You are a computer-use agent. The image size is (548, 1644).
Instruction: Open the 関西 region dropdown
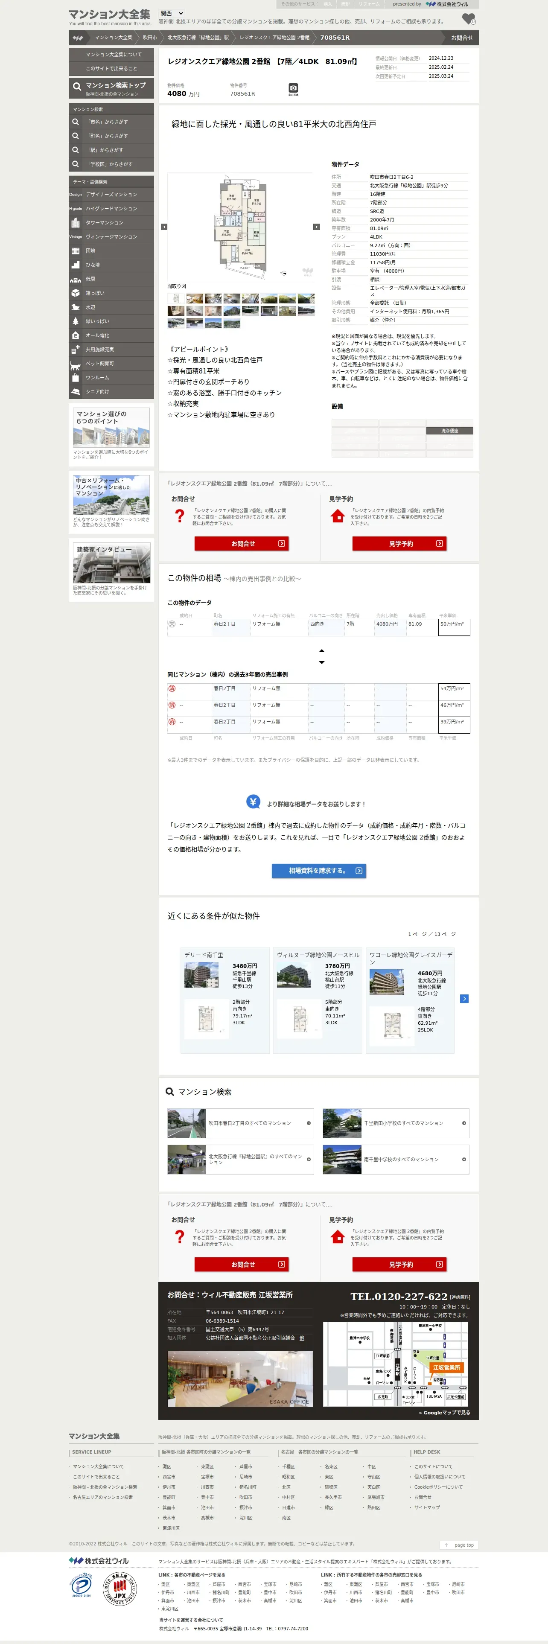[x=172, y=13]
